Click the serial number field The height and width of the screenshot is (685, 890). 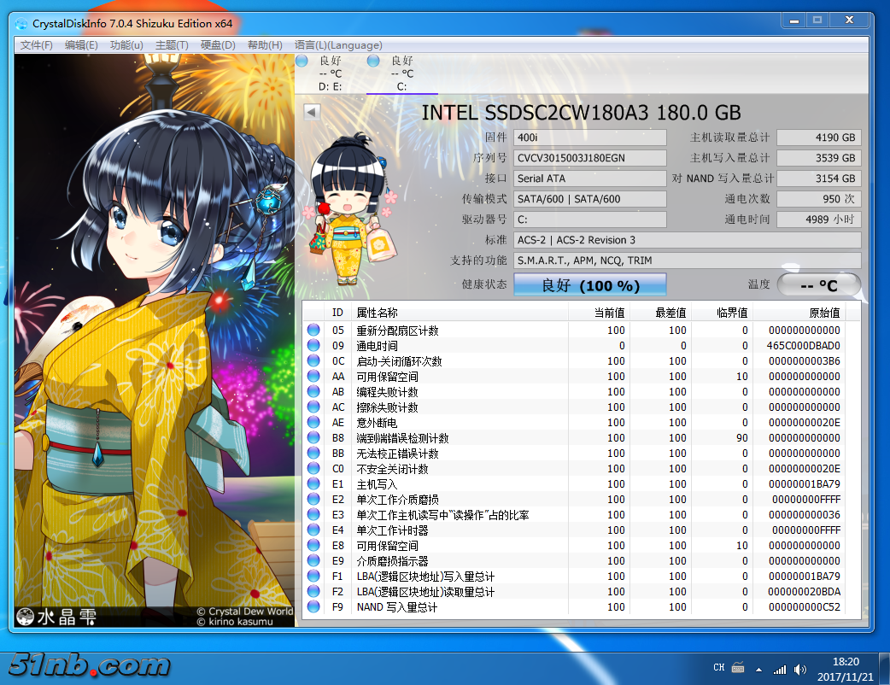(589, 158)
